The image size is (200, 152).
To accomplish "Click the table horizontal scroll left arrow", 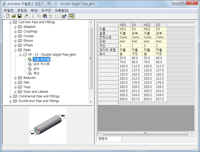I will [100, 133].
